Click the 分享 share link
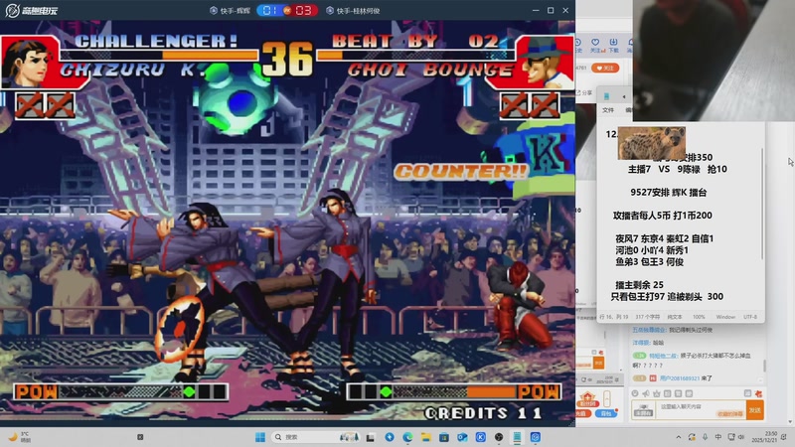 (584, 92)
